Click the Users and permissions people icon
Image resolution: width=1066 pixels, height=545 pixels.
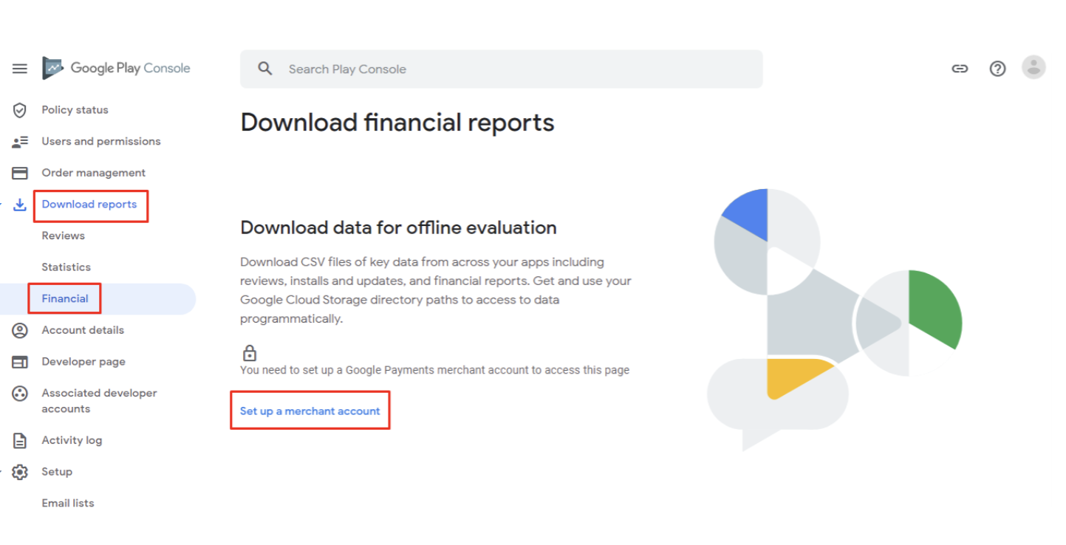pyautogui.click(x=19, y=141)
